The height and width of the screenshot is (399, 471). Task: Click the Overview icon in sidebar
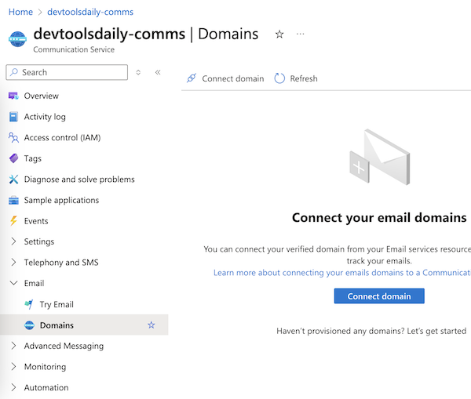[13, 96]
